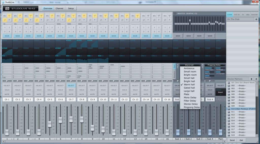The width and height of the screenshot is (260, 144).
Task: Switch to the Masters vertical tab
Action: 174,74
